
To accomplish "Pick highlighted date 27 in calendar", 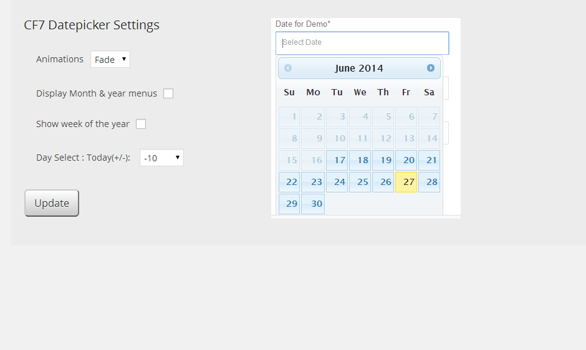I will [406, 182].
